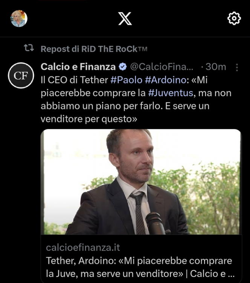Image resolution: width=250 pixels, height=283 pixels.
Task: Click the microphone in the article photo
Action: [x=155, y=223]
